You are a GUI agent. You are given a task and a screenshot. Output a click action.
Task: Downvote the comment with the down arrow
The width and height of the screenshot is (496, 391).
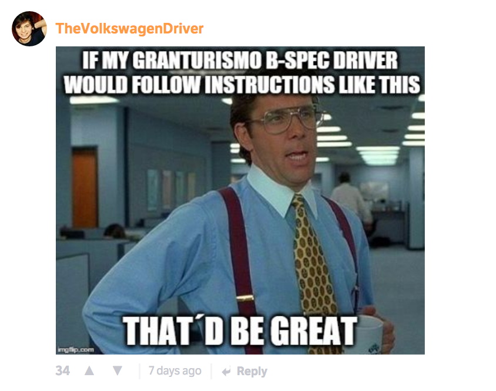(118, 370)
